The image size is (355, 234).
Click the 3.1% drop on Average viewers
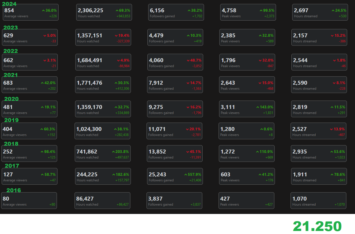49,60
